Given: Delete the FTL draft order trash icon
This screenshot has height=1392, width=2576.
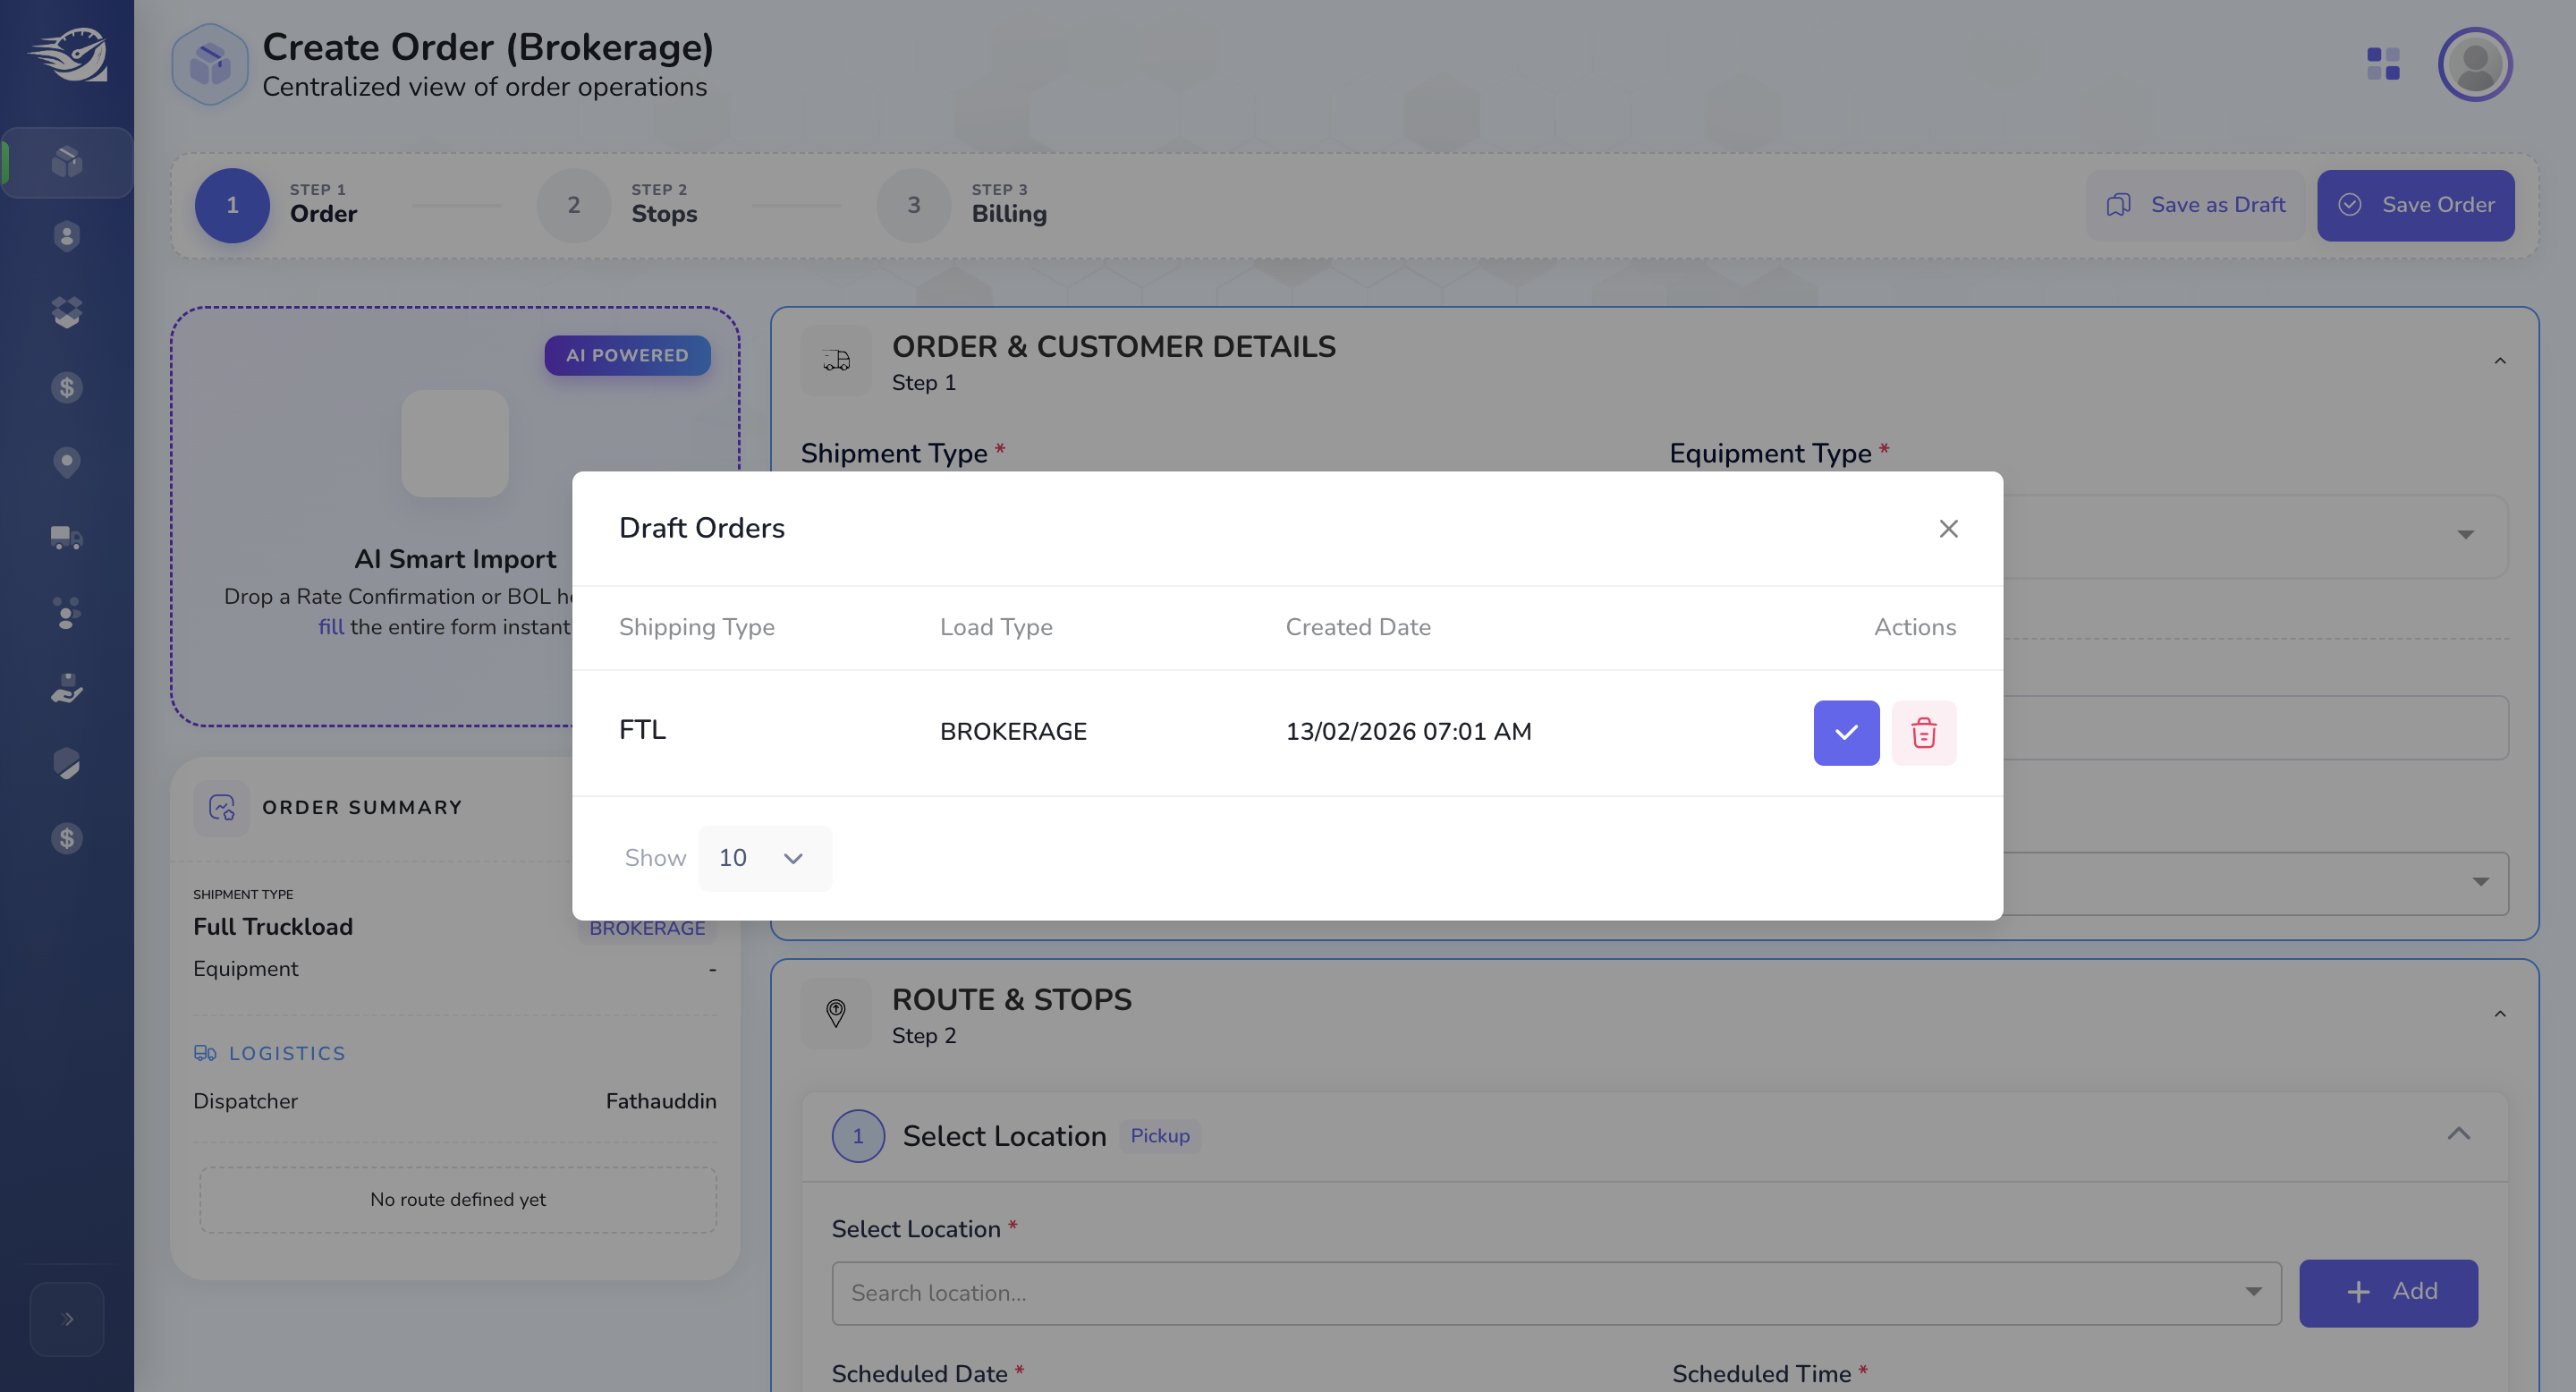Looking at the screenshot, I should coord(1923,732).
